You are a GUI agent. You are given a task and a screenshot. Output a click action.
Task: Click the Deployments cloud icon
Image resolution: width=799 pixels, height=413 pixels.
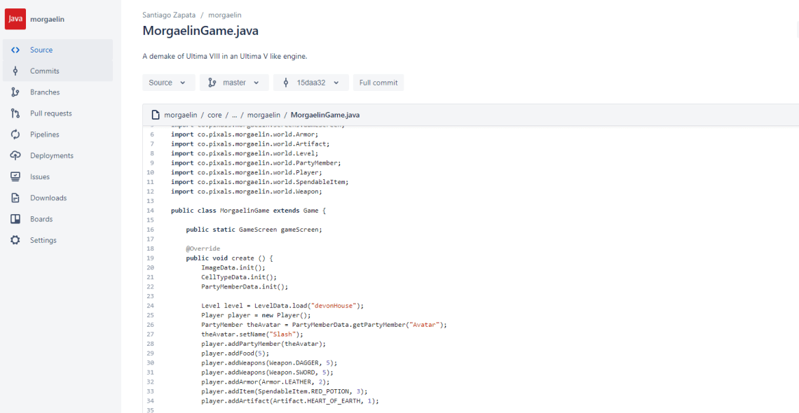(x=15, y=155)
